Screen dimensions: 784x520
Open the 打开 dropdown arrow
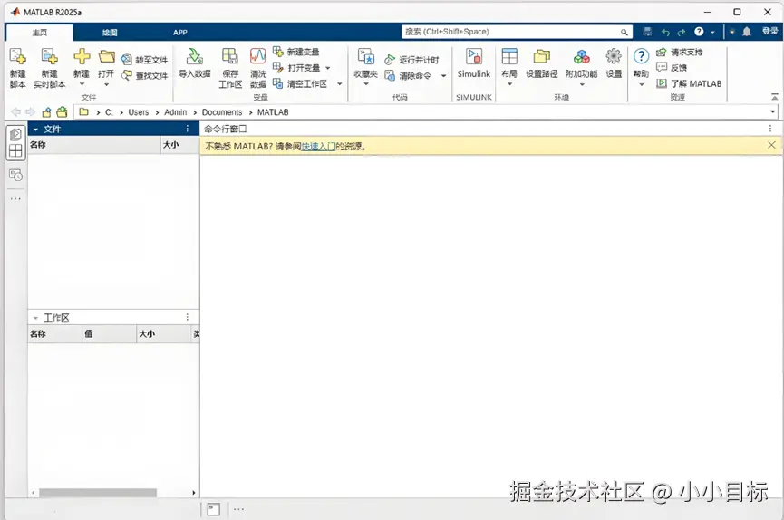(106, 84)
